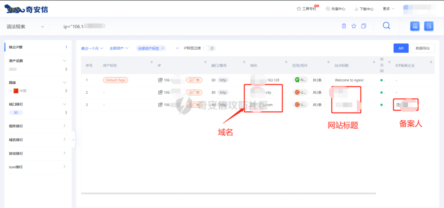Remove the 全部资产标签 tag
This screenshot has width=444, height=208.
[x=162, y=49]
